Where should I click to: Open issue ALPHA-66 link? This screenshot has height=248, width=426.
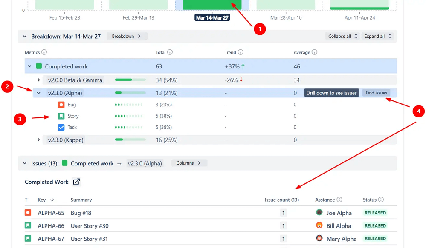click(51, 226)
